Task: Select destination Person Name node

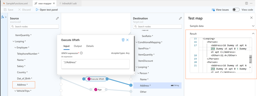Action: [144, 80]
